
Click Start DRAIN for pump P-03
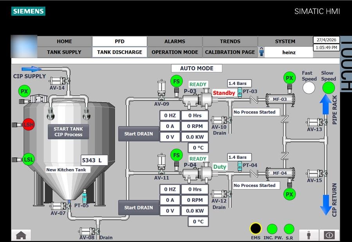(138, 134)
